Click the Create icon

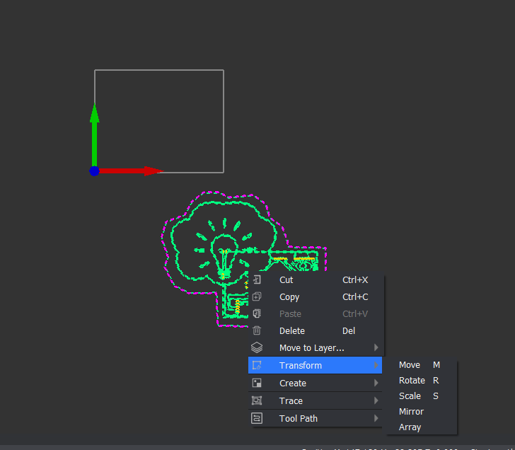tap(257, 383)
